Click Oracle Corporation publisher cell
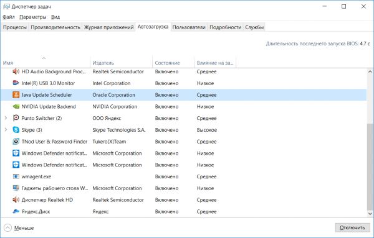This screenshot has width=374, height=238. click(x=114, y=95)
